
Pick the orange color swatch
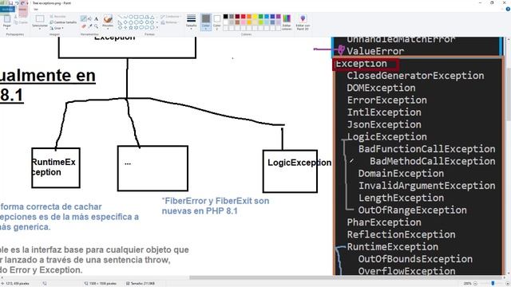249,17
